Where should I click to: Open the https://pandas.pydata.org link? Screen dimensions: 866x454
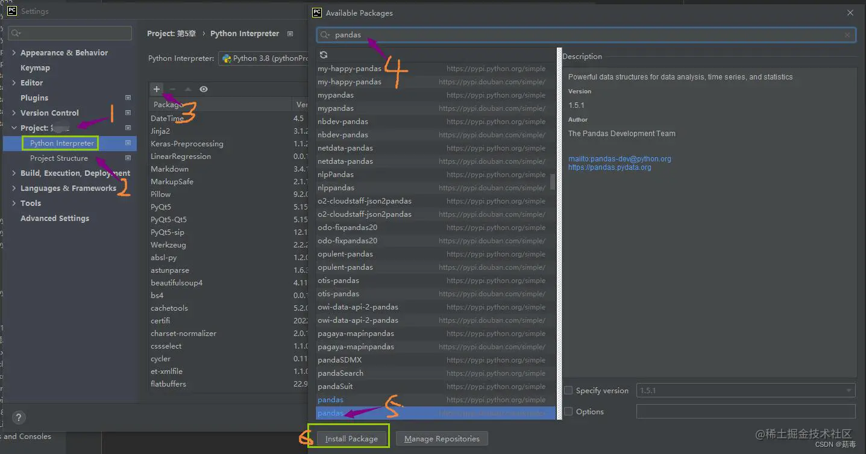click(609, 167)
